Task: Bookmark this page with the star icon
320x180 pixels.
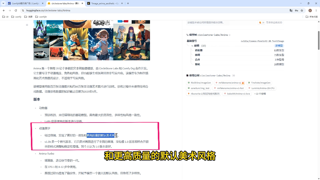Action: coord(302,10)
